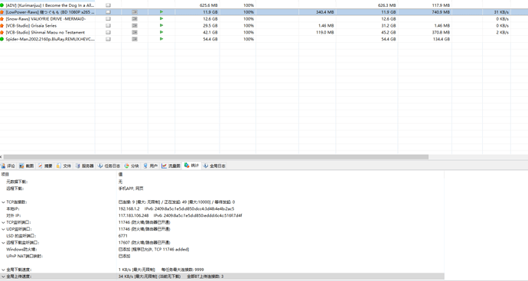Open snapshot icon for Shinmai Maou task
The height and width of the screenshot is (281, 528).
(x=135, y=32)
